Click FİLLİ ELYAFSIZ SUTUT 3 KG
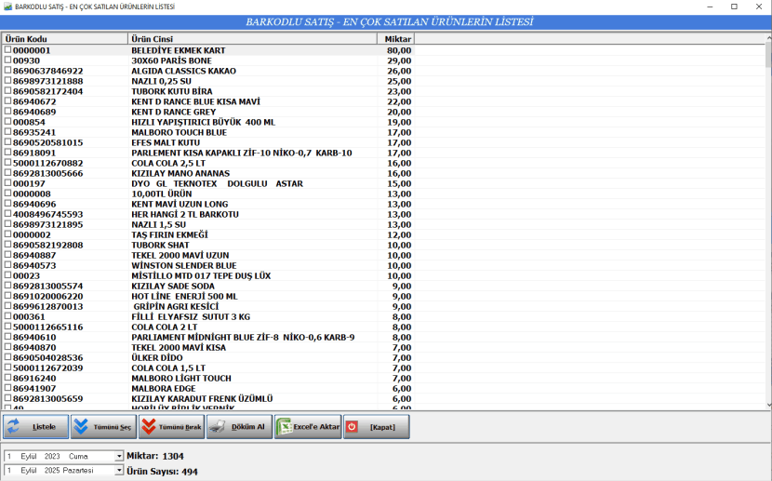The image size is (772, 481). point(191,316)
